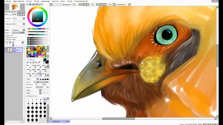Activate the zoom magnifier tool
This screenshot has height=125, width=223.
[30, 62]
